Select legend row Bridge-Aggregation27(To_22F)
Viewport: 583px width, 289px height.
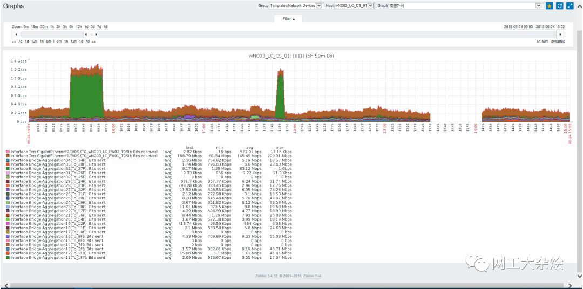click(x=149, y=190)
